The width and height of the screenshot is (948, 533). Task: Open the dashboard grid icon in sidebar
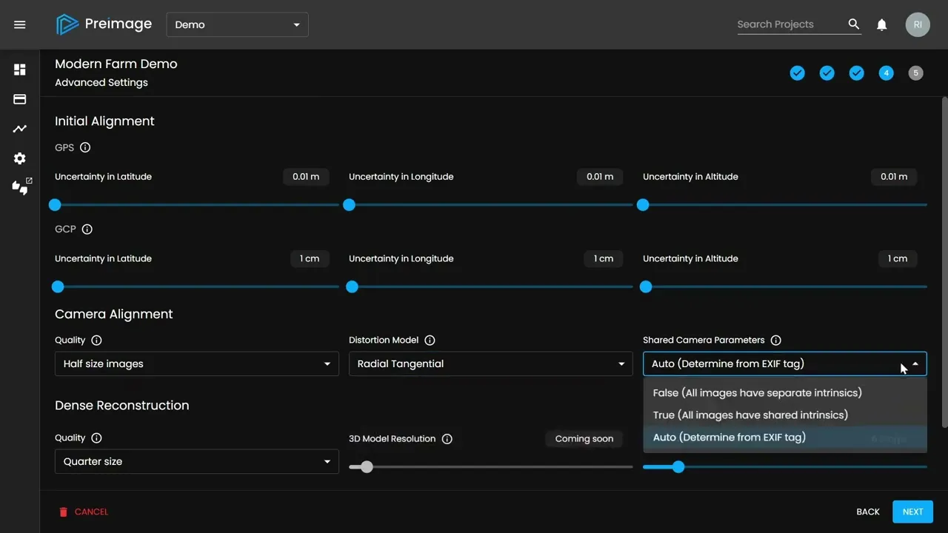point(20,70)
